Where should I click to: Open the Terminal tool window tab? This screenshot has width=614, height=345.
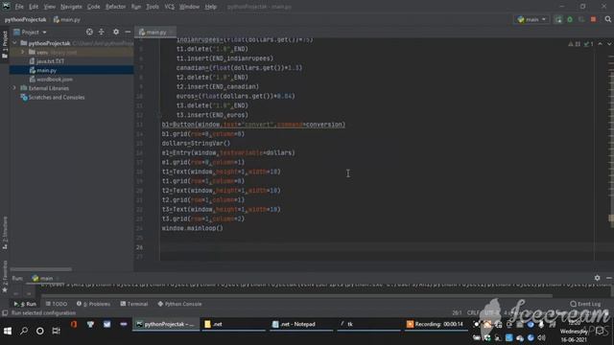[134, 304]
